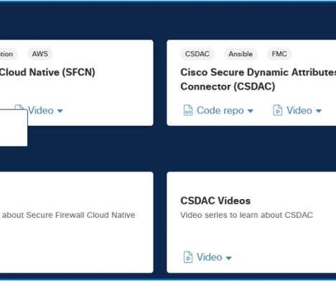Click the AWS tag on the SFCN card
This screenshot has height=281, width=336.
[40, 54]
